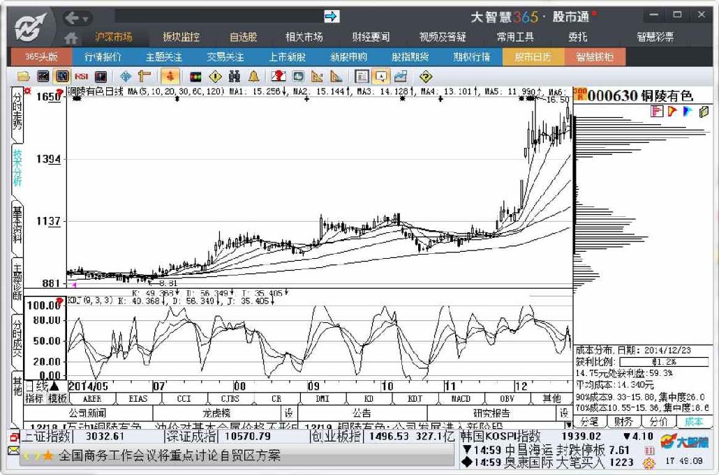719x475 pixels.
Task: Click the bell alert icon
Action: tap(253, 77)
